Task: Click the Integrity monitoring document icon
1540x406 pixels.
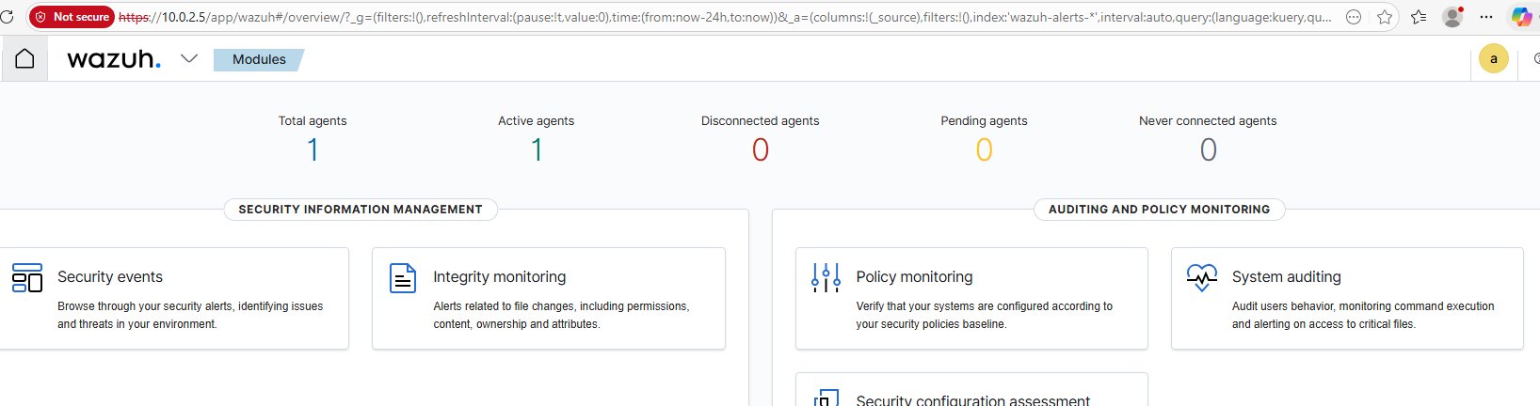Action: click(403, 278)
